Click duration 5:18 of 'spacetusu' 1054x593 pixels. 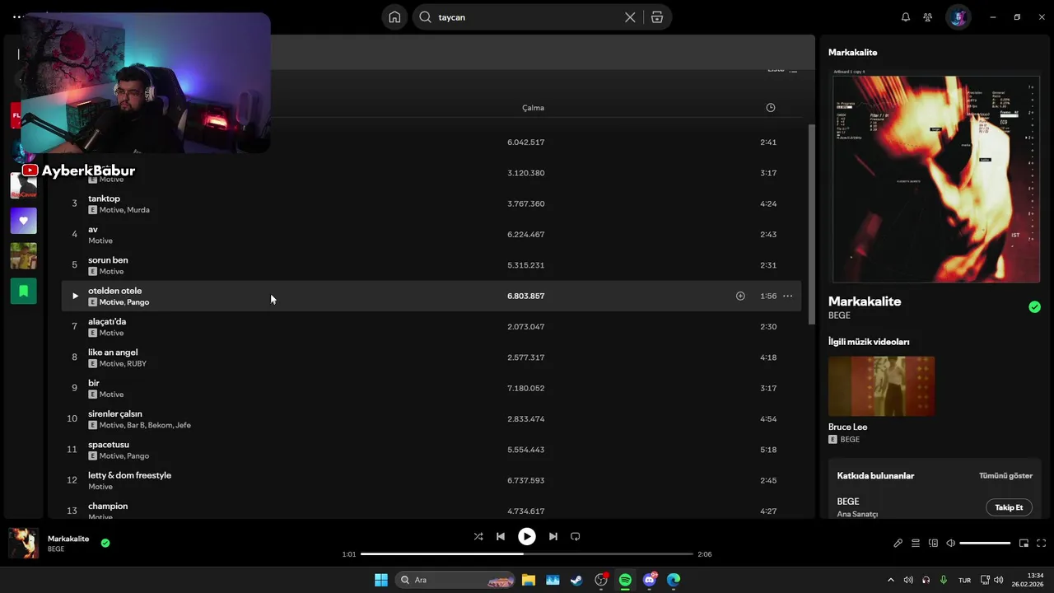[768, 450]
